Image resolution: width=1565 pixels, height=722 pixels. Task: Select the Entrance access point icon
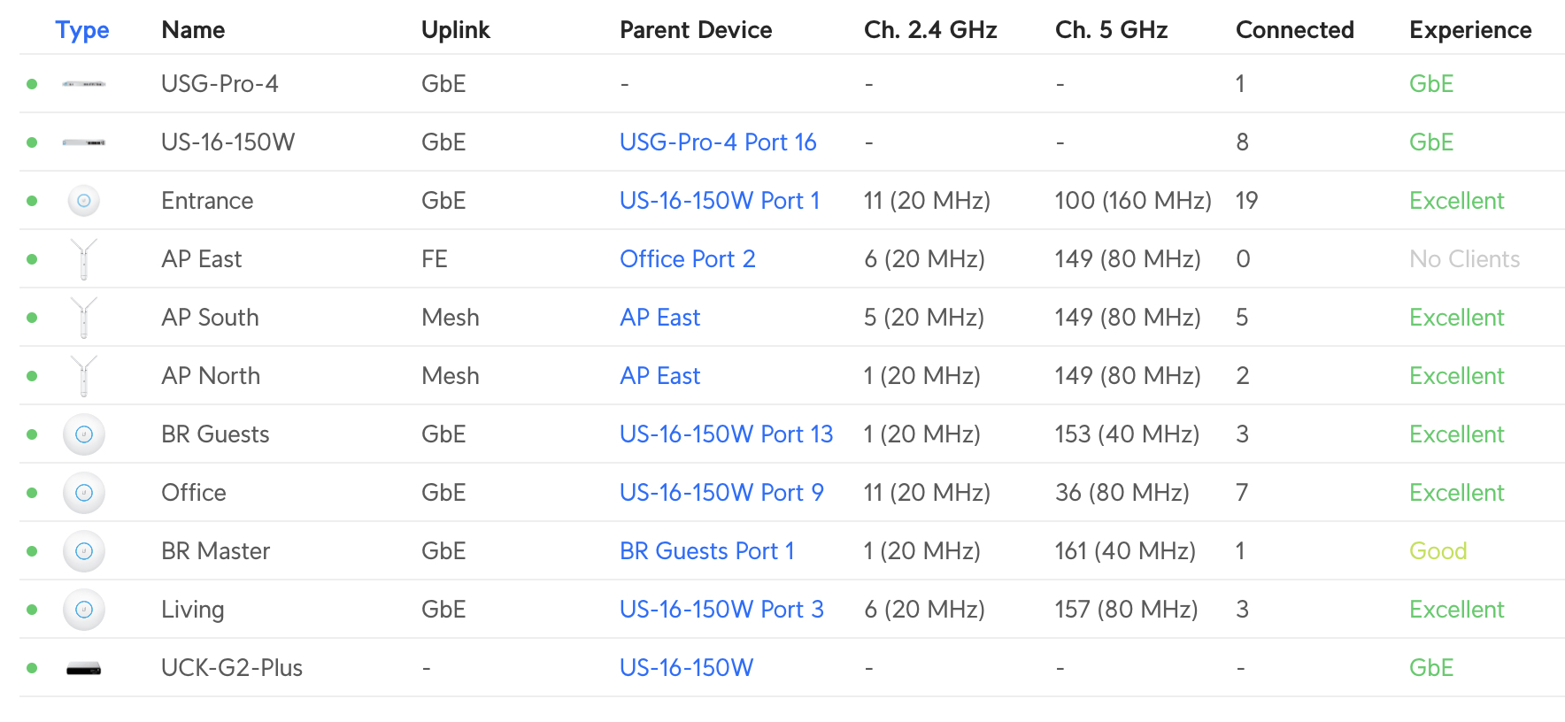click(x=83, y=200)
